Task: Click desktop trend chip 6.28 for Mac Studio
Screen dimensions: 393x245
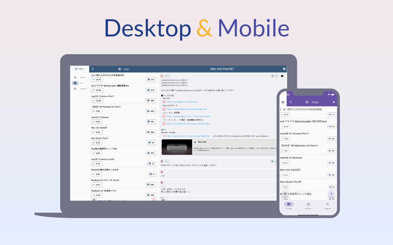Action: coord(97,143)
